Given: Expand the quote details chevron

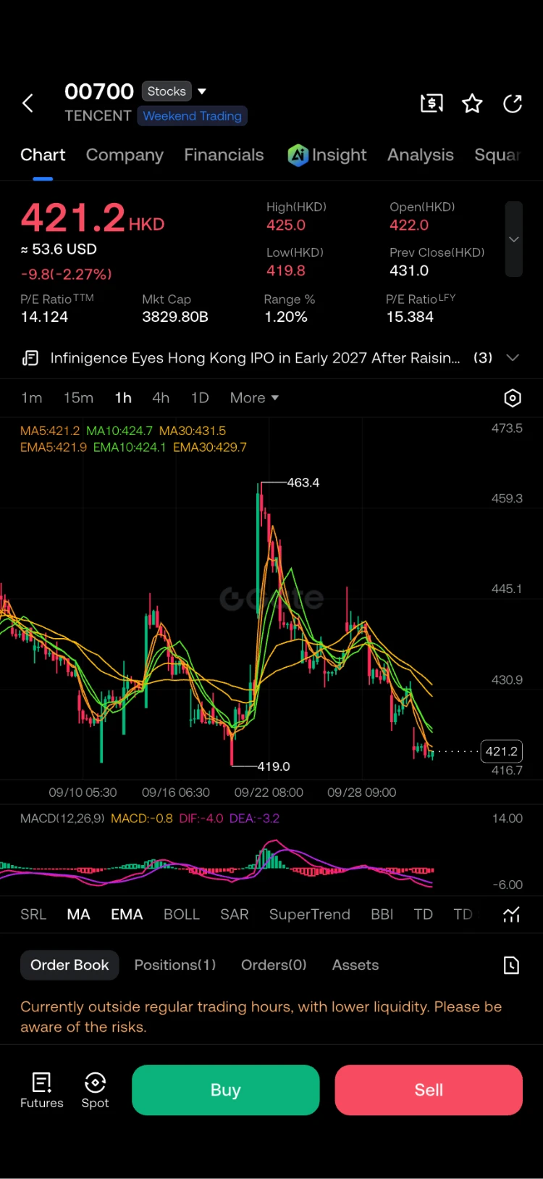Looking at the screenshot, I should click(513, 239).
